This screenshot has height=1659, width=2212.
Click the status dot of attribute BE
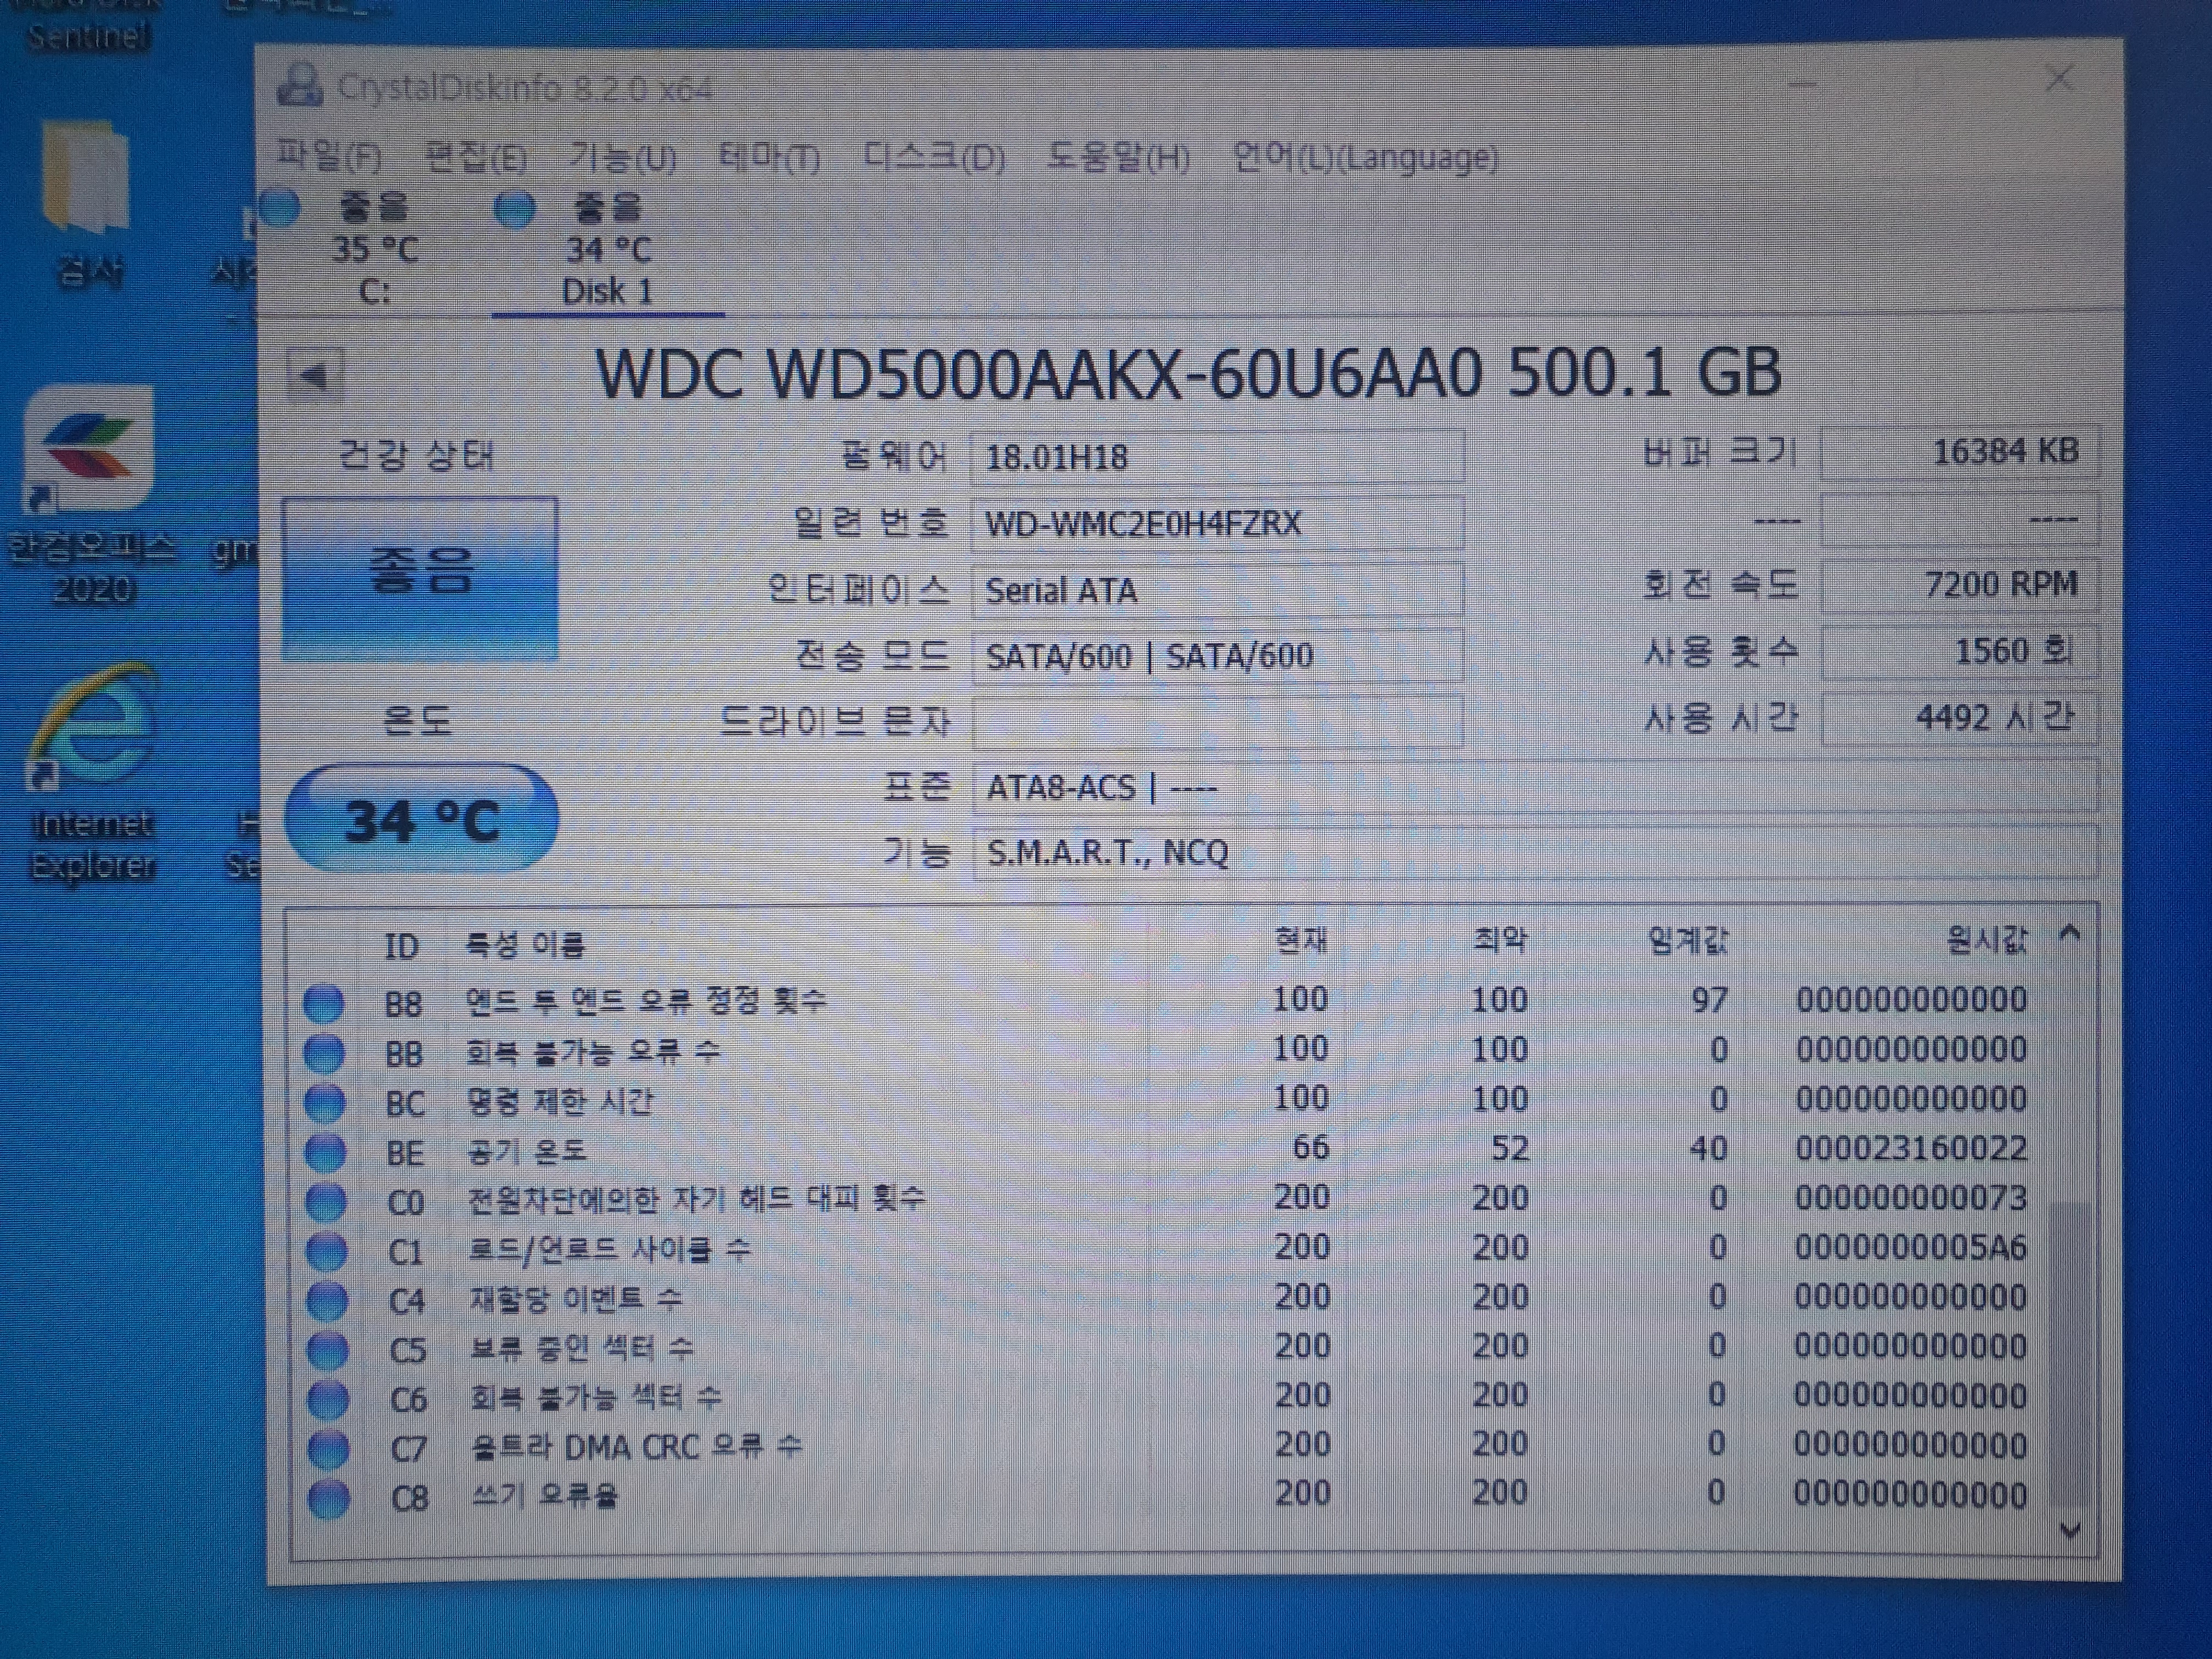325,1152
